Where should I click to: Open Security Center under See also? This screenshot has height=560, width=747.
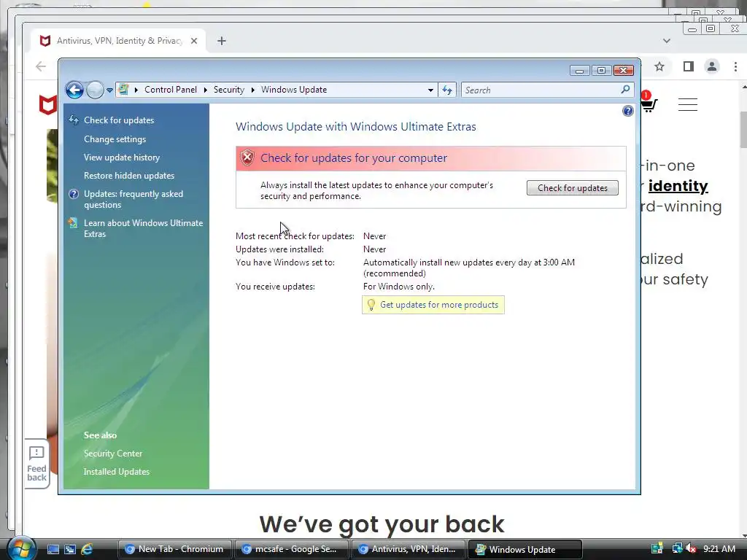click(x=113, y=454)
